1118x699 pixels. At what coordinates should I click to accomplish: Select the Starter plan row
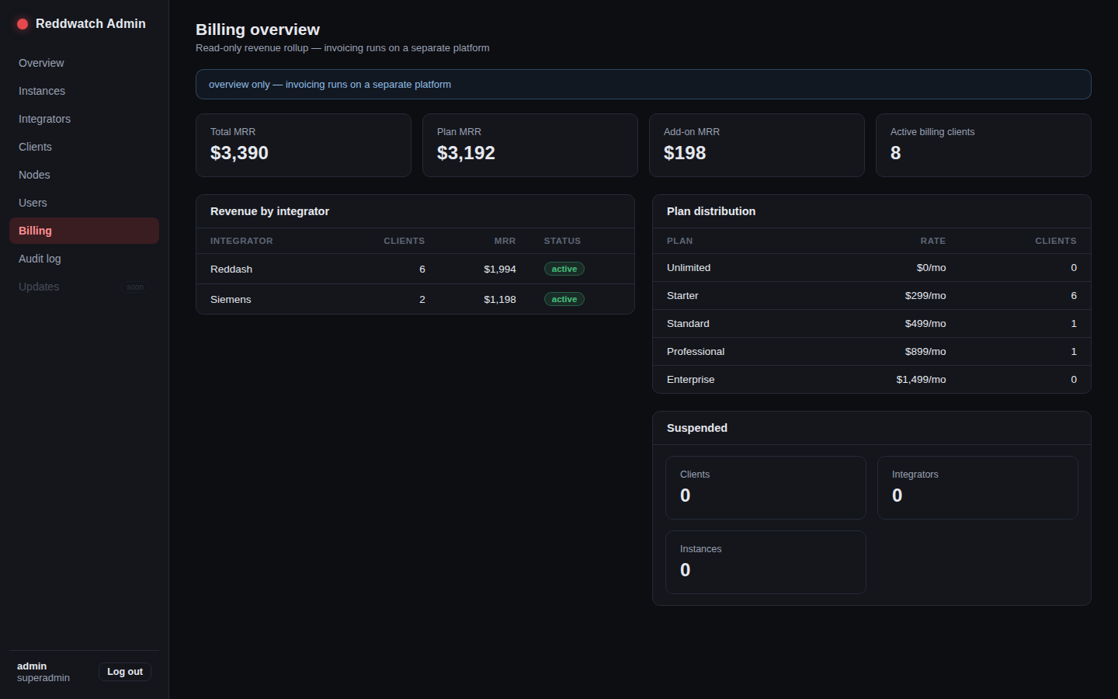tap(872, 296)
